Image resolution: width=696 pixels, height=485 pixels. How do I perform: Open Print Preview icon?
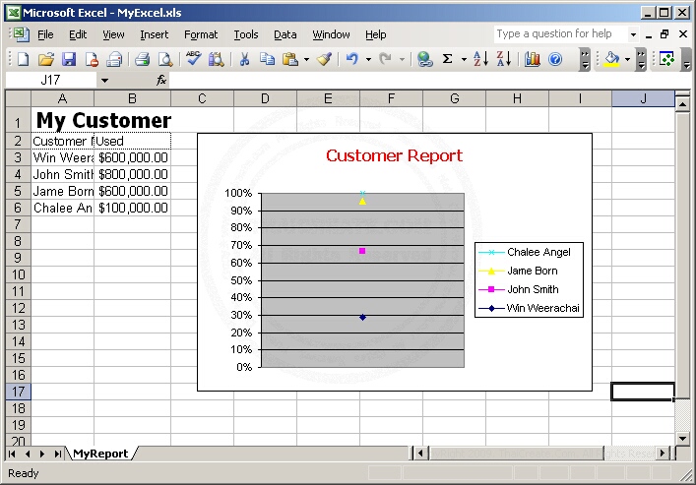tap(165, 59)
